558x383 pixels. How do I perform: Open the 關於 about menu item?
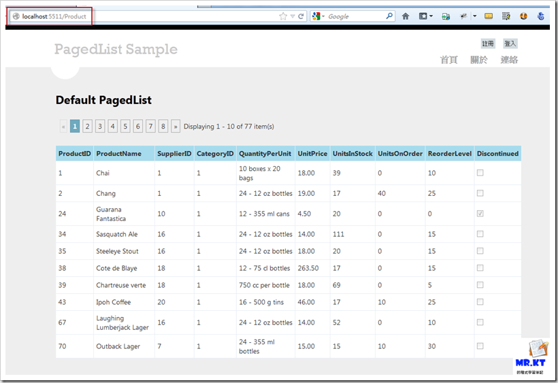[x=479, y=60]
